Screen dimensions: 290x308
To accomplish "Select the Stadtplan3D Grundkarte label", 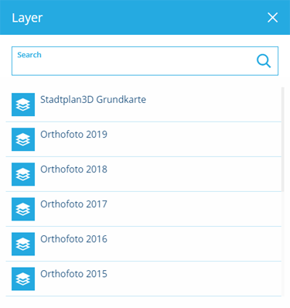I will pyautogui.click(x=93, y=100).
